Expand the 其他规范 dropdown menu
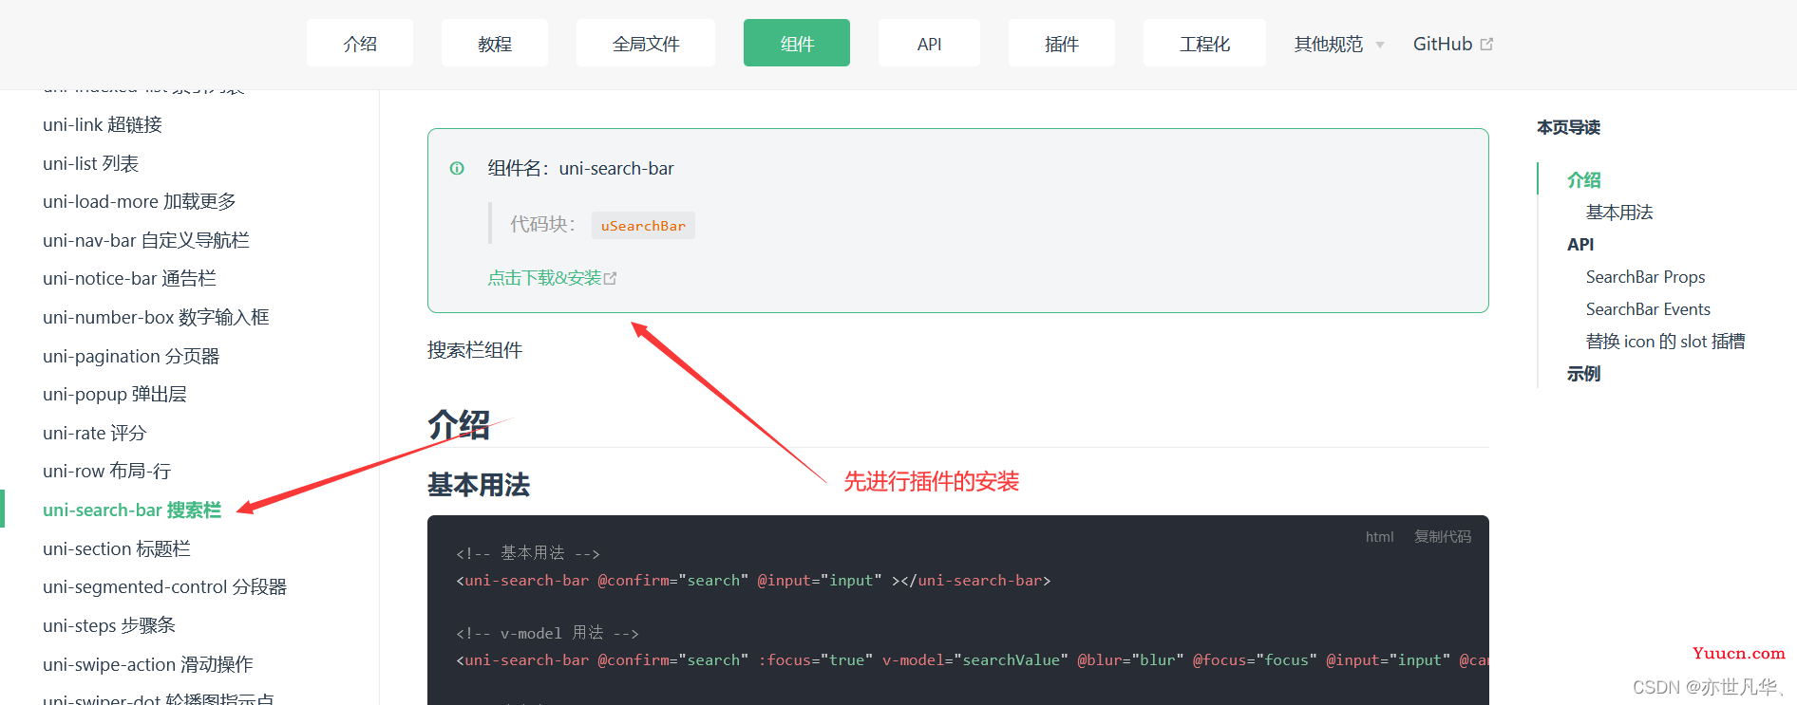This screenshot has height=705, width=1797. coord(1339,44)
